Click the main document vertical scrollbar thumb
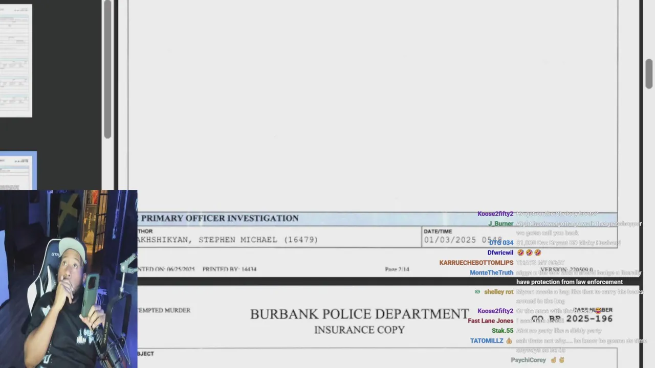 (x=649, y=74)
